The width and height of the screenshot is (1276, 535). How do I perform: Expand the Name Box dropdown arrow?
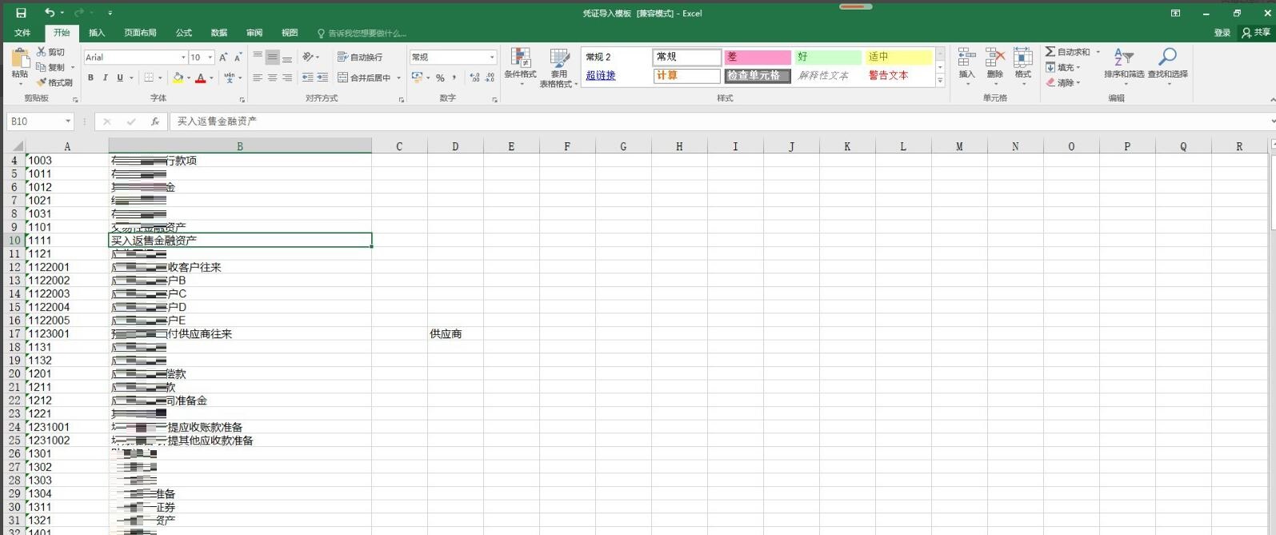68,122
